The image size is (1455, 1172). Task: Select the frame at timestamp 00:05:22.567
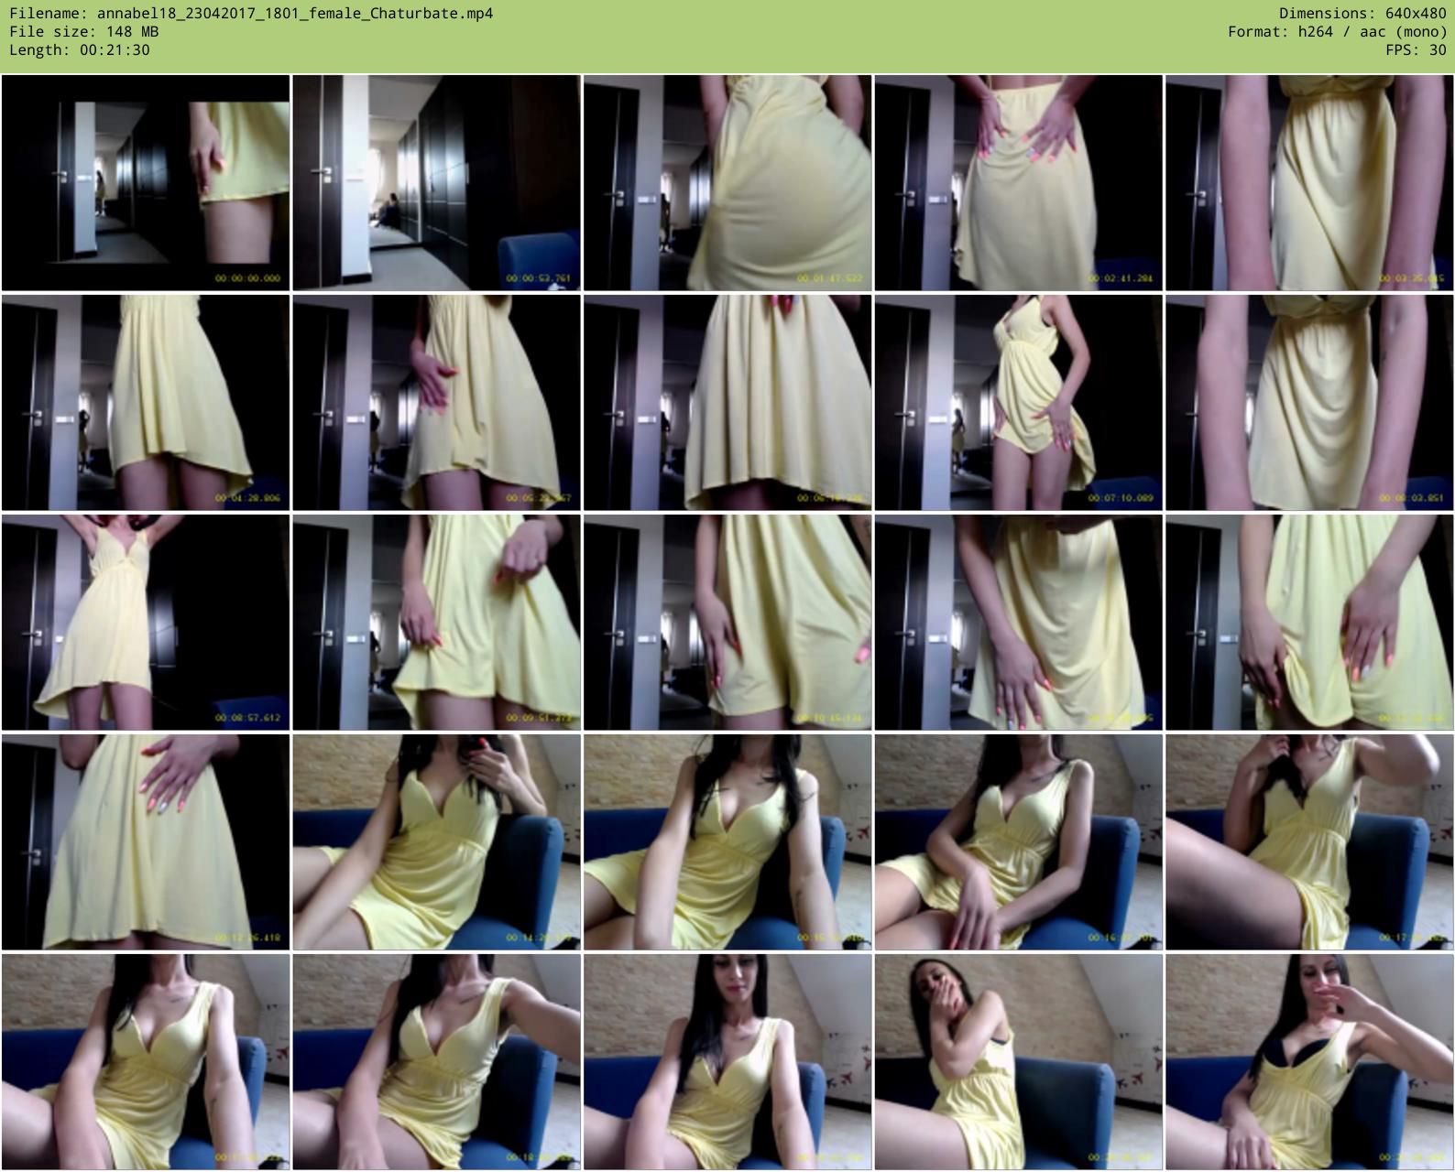point(436,402)
